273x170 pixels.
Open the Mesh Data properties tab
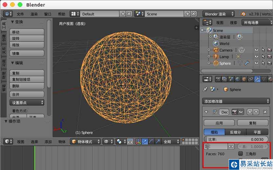point(264,79)
